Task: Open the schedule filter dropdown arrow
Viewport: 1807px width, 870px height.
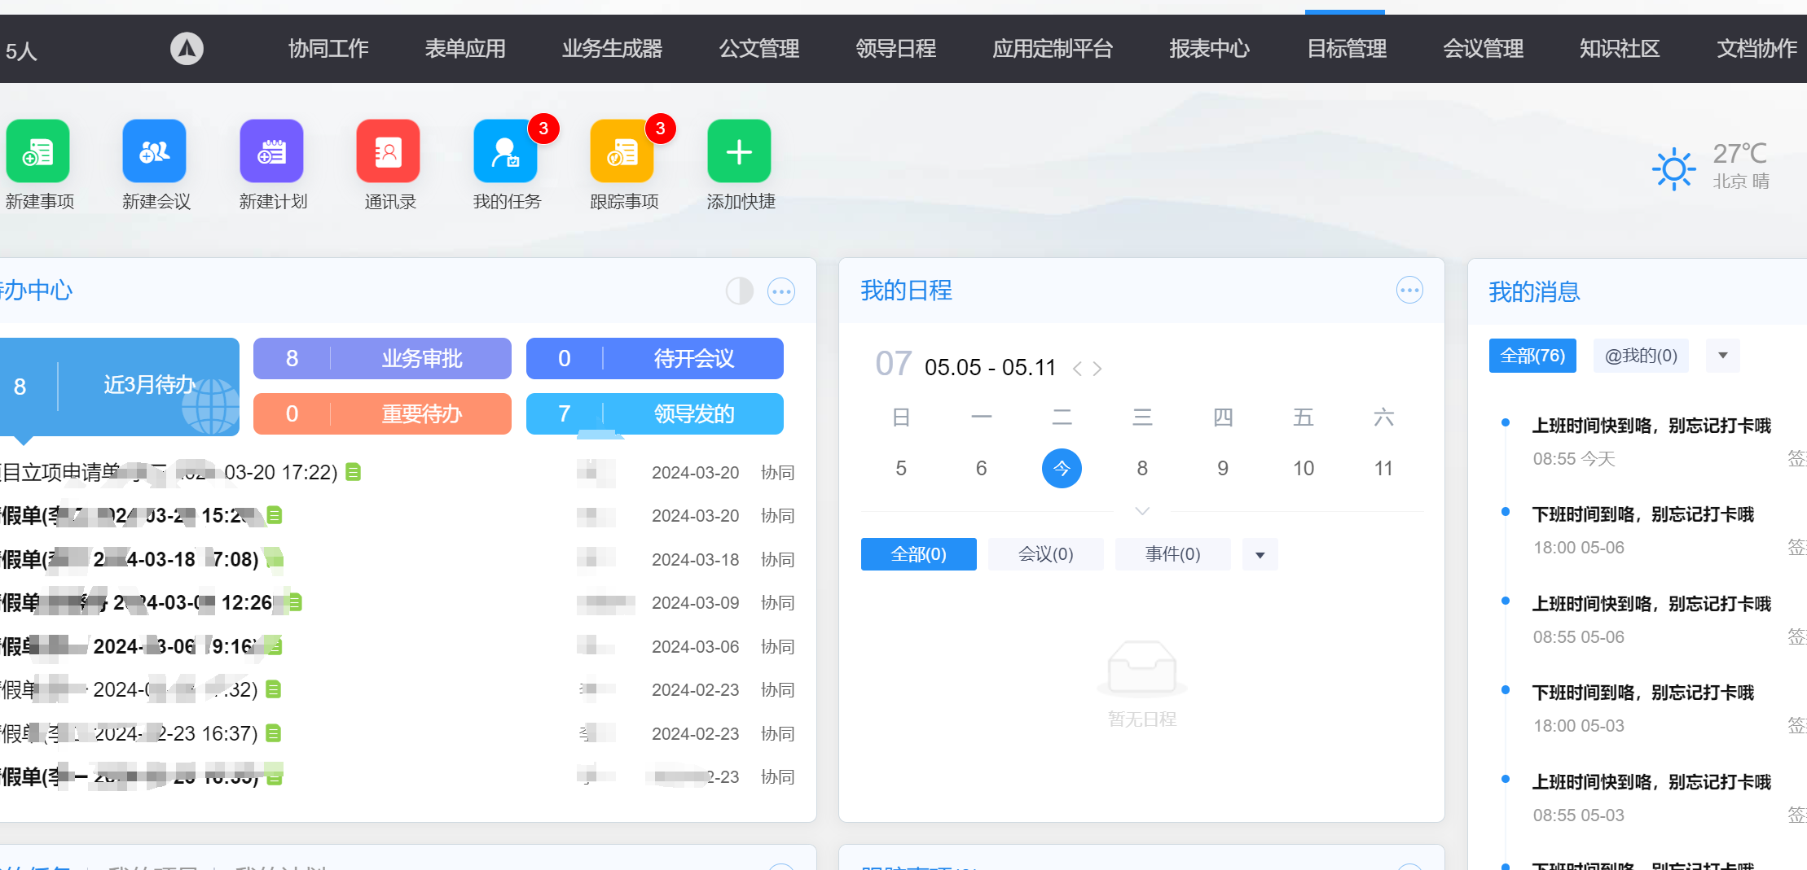Action: click(x=1260, y=555)
